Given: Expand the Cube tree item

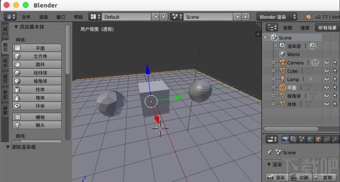Looking at the screenshot, I should coord(274,70).
